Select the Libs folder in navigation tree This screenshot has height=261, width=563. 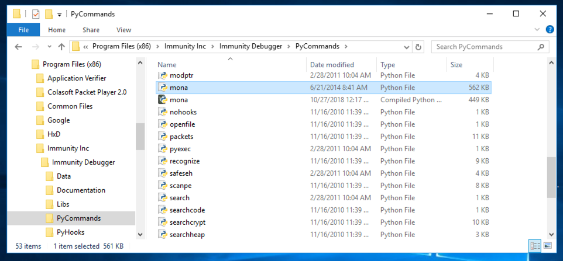64,204
